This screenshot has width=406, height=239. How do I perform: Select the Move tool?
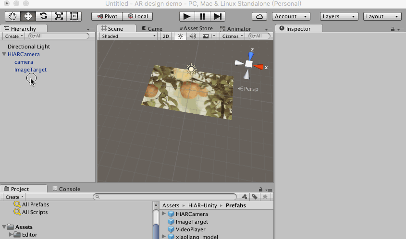[28, 16]
